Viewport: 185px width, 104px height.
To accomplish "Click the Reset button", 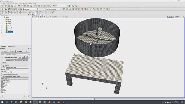I will [x=12, y=51].
